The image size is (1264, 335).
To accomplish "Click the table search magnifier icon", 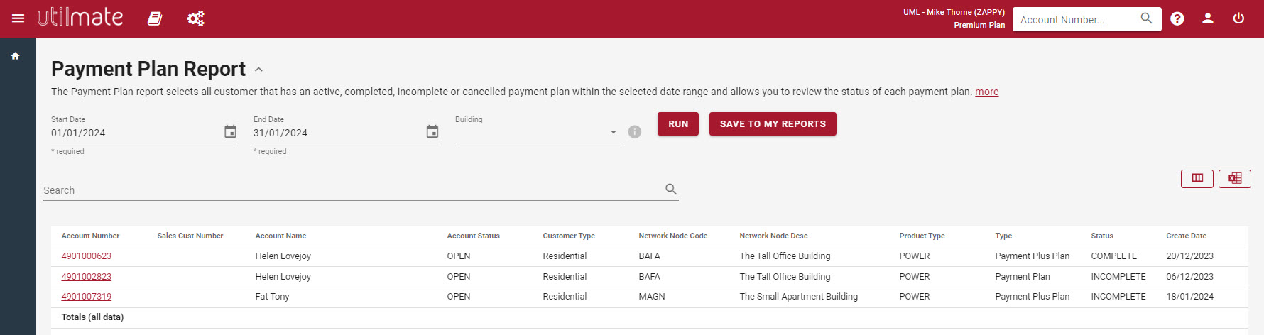I will (x=671, y=189).
